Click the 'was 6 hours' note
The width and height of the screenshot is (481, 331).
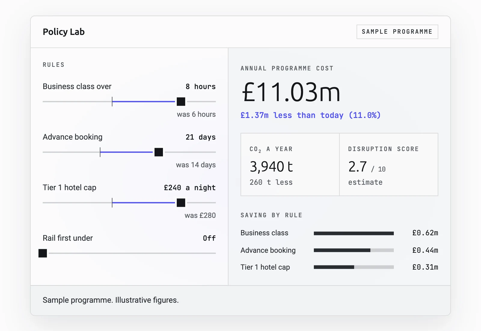point(196,114)
